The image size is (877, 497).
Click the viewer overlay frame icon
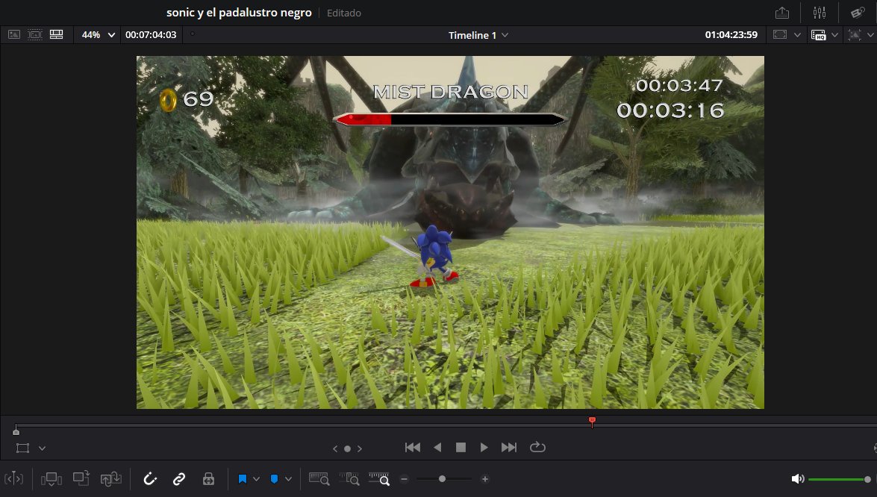point(780,34)
